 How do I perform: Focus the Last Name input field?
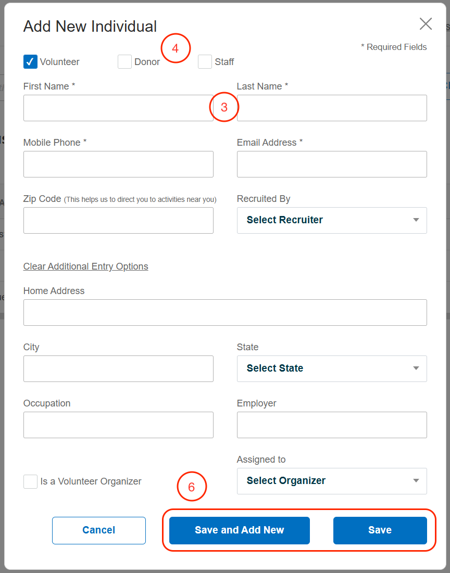click(x=332, y=108)
